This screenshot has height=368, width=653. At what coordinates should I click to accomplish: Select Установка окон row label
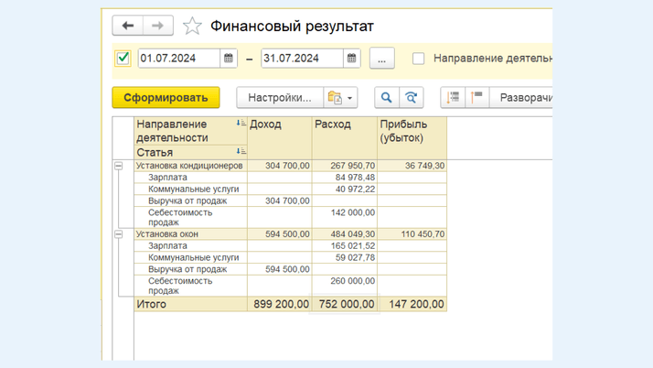pos(167,234)
